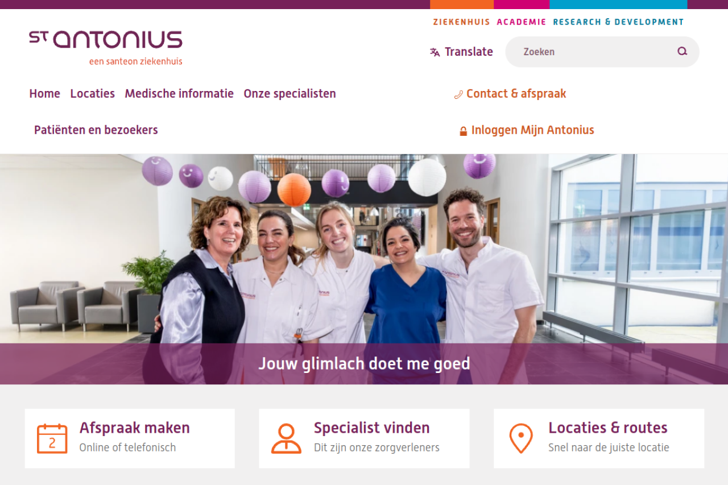Click the magnifier search icon
Image resolution: width=728 pixels, height=485 pixels.
click(x=682, y=52)
